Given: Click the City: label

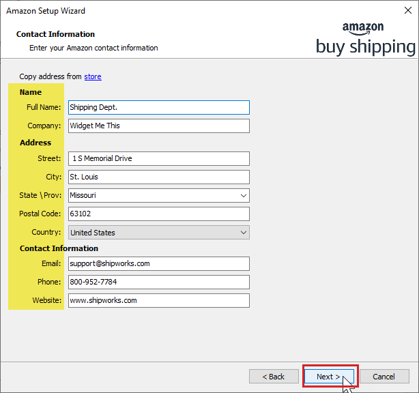Looking at the screenshot, I should [x=53, y=177].
